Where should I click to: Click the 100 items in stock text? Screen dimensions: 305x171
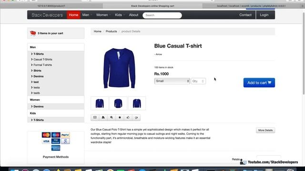pos(164,67)
